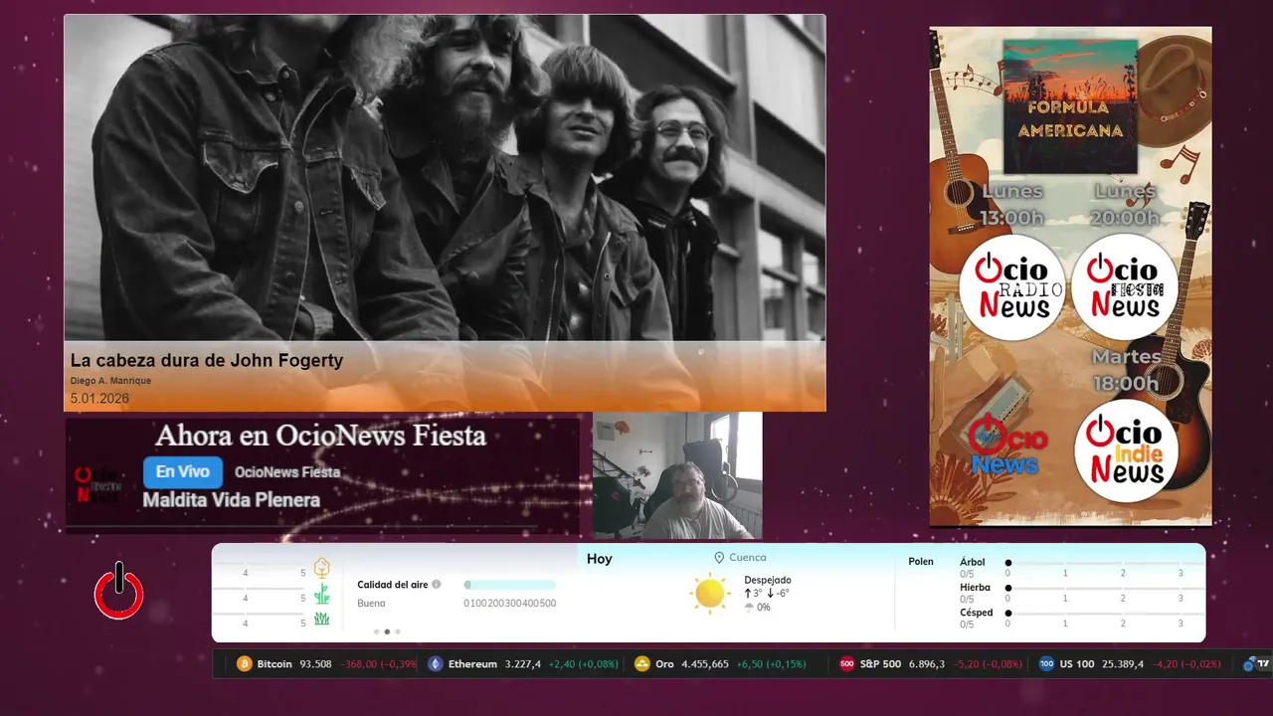The image size is (1273, 716).
Task: Click the Buena air quality rating
Action: click(x=371, y=604)
